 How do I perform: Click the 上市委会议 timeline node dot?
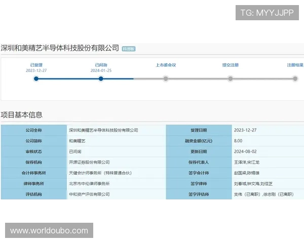166,78
